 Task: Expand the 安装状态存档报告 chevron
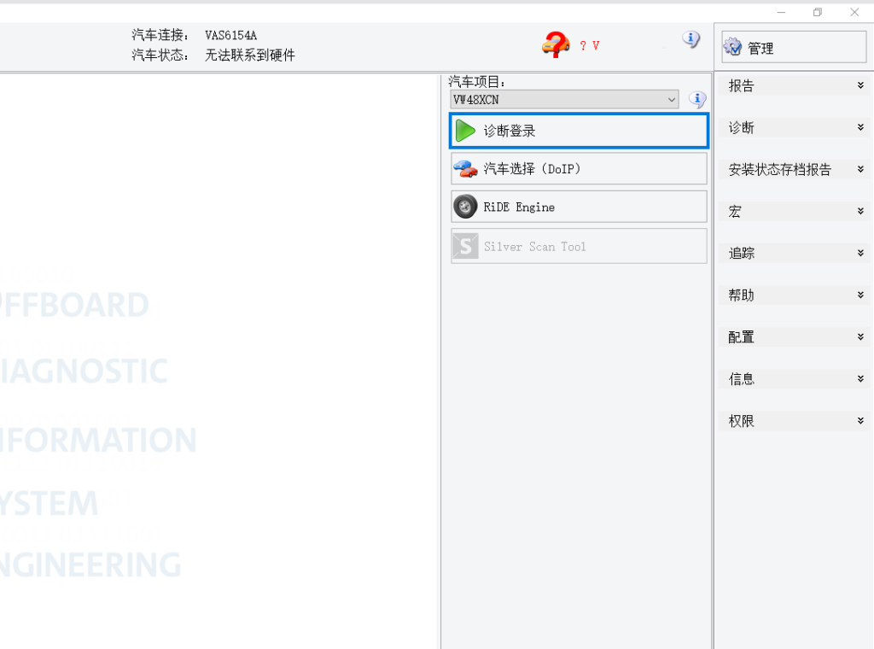(x=860, y=169)
